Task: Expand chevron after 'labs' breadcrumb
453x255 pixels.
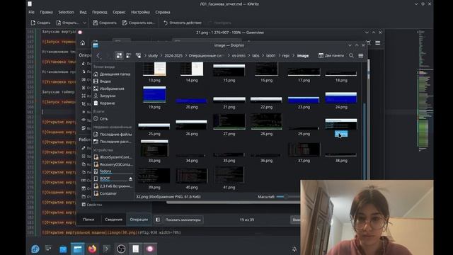Action: 263,55
